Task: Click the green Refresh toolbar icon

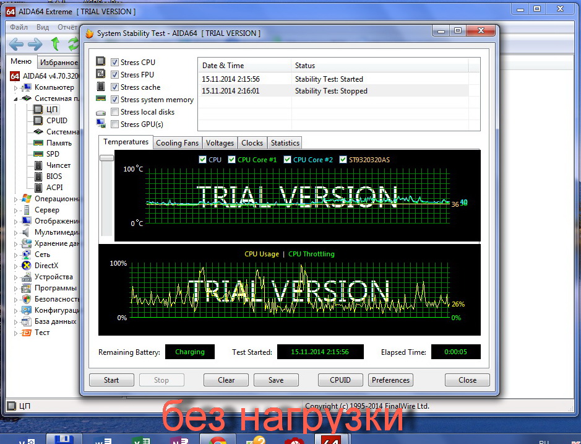Action: (74, 44)
